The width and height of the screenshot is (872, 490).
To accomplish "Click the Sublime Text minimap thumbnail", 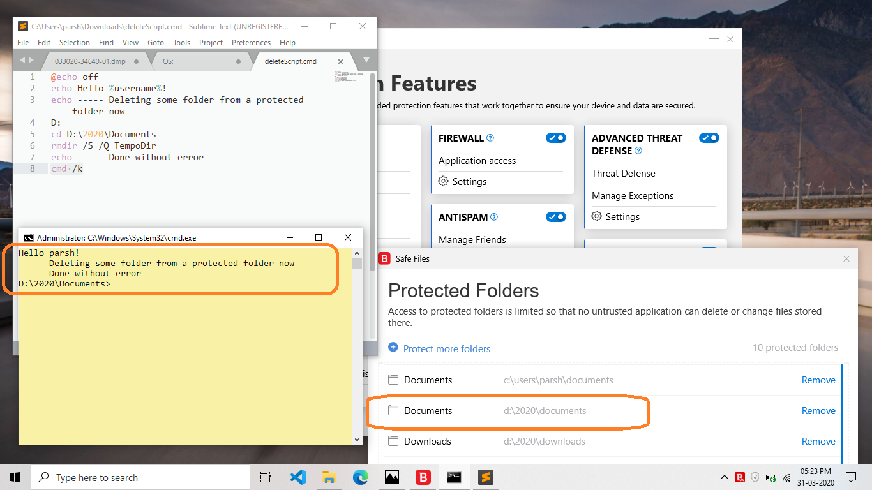I will [x=349, y=78].
